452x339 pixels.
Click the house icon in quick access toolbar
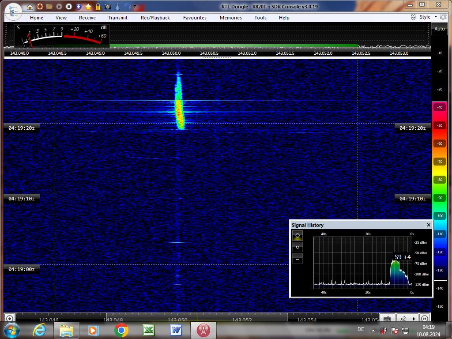[x=30, y=6]
